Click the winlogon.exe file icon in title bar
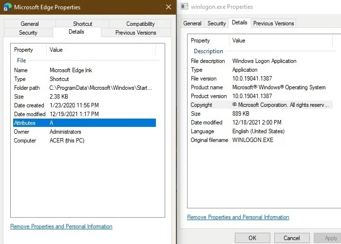The width and height of the screenshot is (341, 244). click(184, 7)
